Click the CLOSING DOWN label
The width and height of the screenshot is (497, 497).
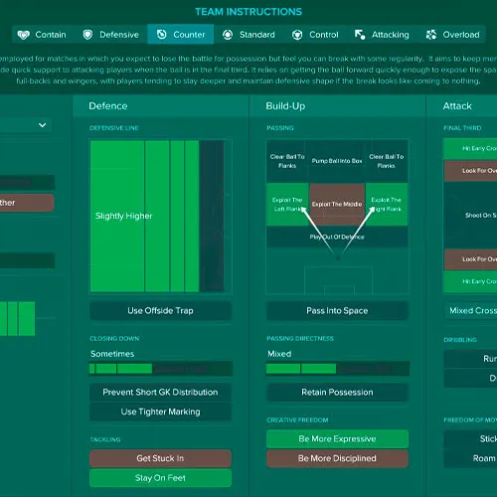point(114,338)
